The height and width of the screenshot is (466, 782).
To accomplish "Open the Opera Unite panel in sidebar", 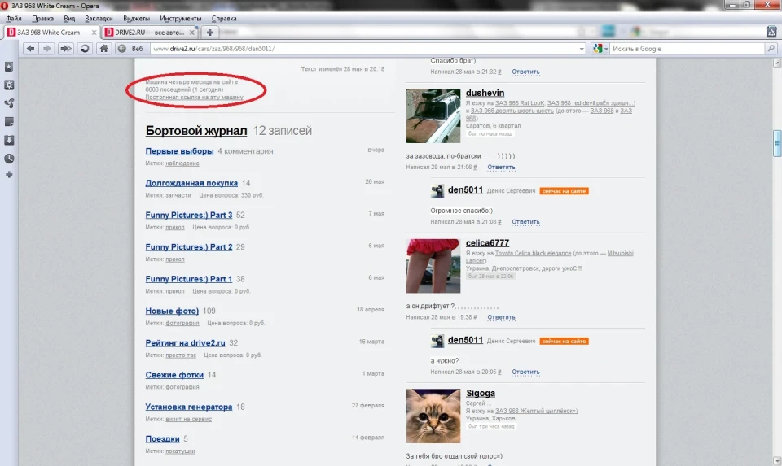I will point(9,103).
